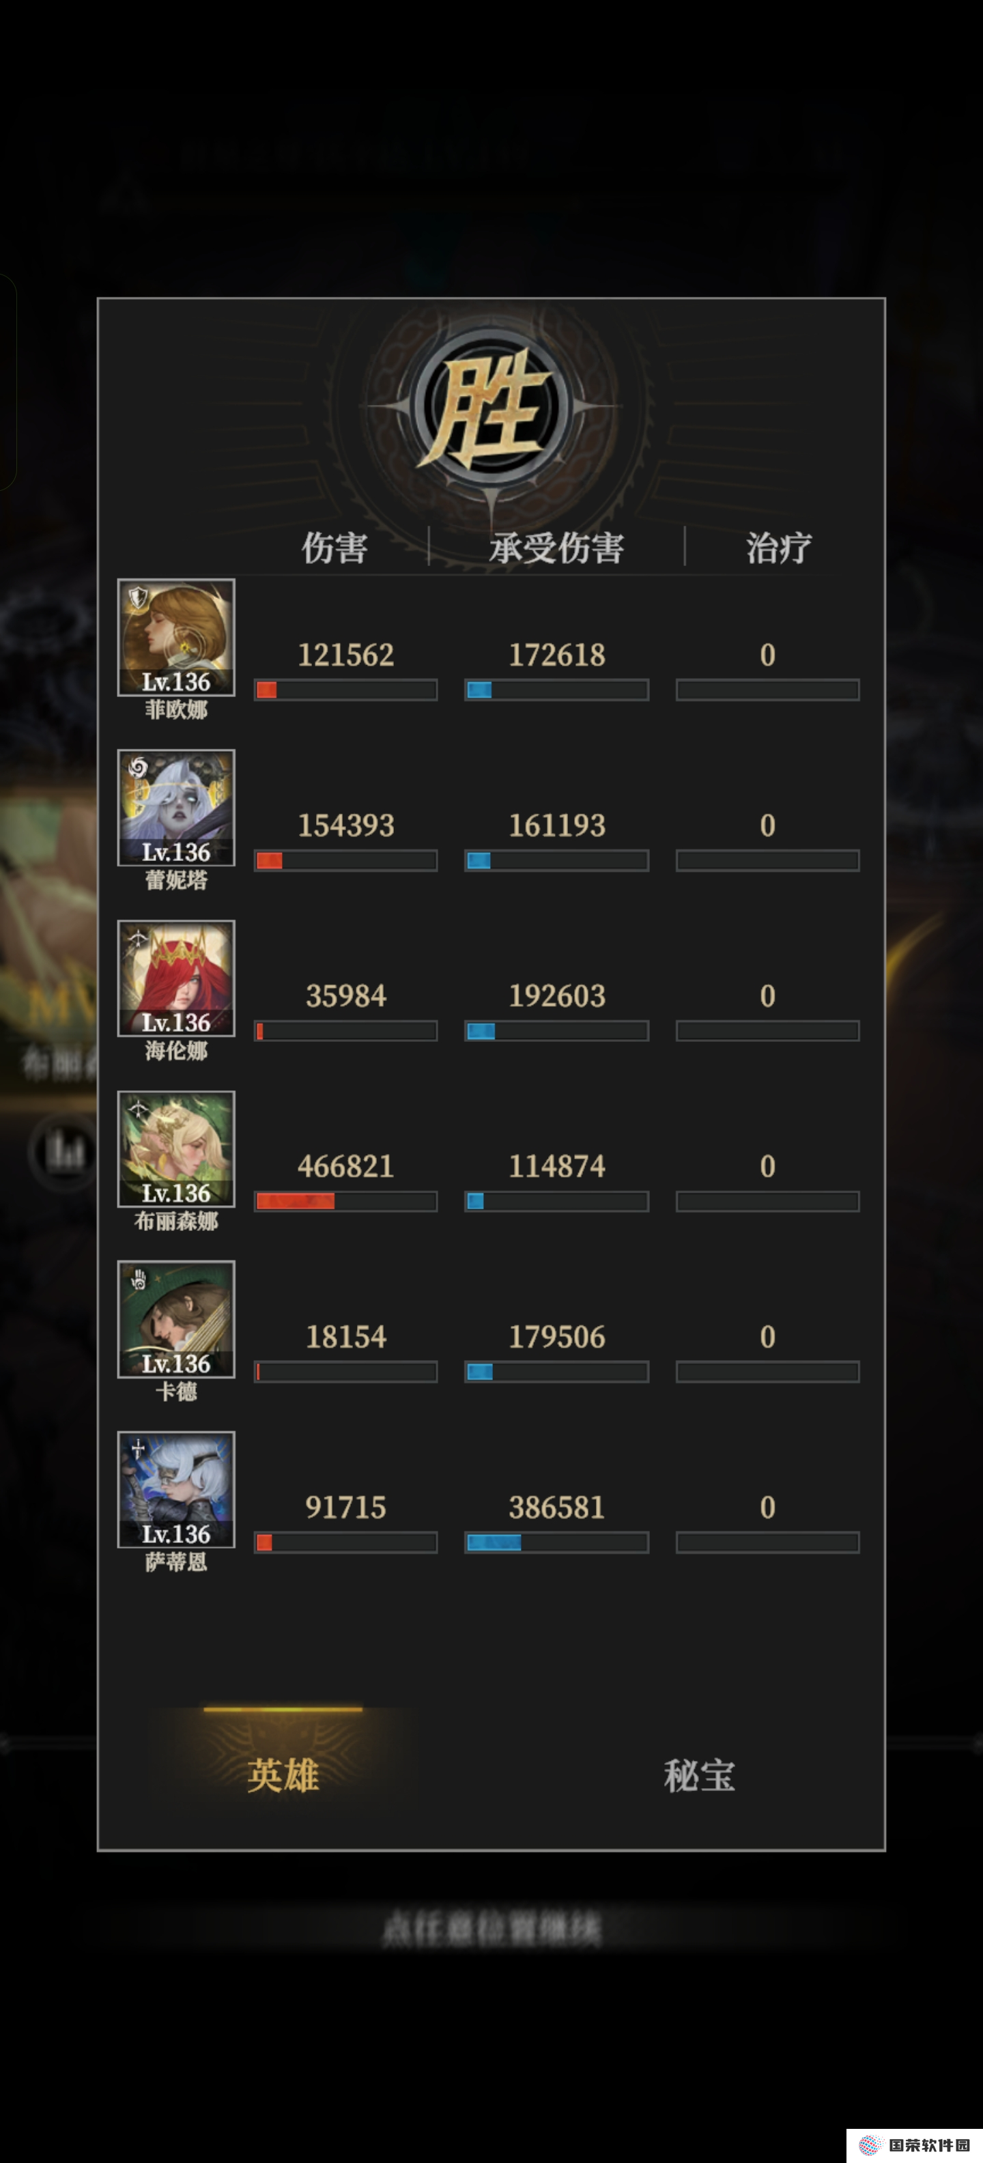Click the hand class icon on 卡德

[139, 1279]
